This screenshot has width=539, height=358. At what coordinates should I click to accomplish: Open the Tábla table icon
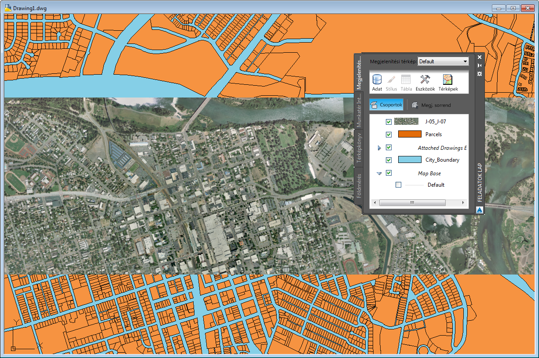pyautogui.click(x=406, y=83)
